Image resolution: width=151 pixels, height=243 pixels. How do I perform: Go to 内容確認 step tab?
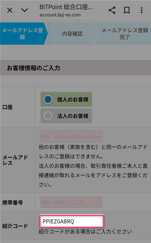pos(72,34)
